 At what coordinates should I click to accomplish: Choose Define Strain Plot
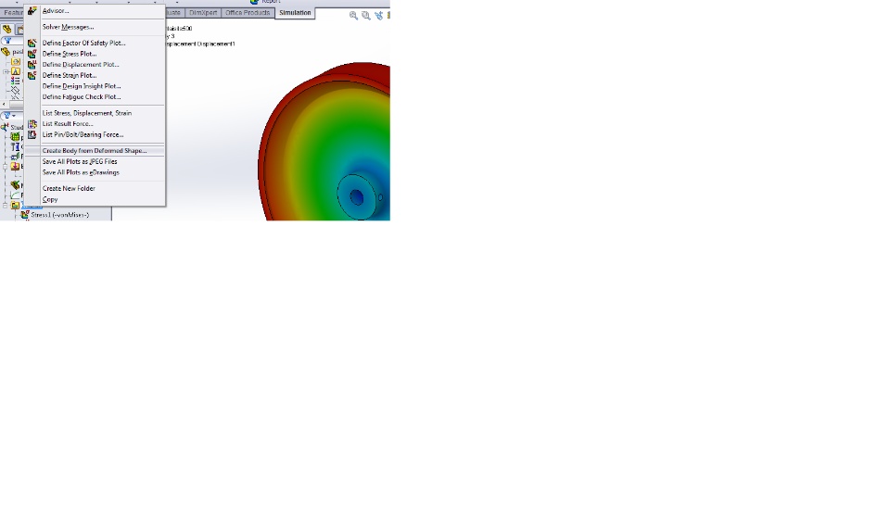pos(70,75)
